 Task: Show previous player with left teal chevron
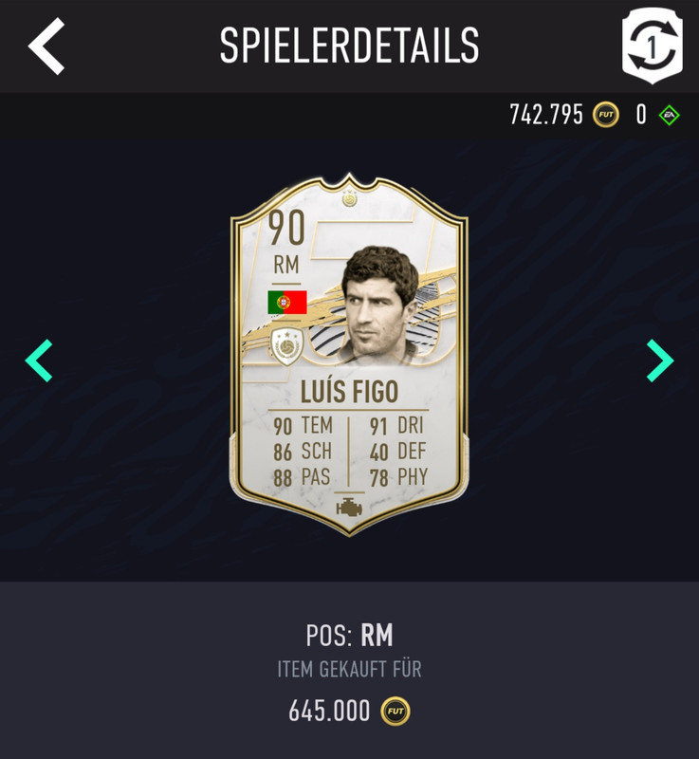coord(39,361)
